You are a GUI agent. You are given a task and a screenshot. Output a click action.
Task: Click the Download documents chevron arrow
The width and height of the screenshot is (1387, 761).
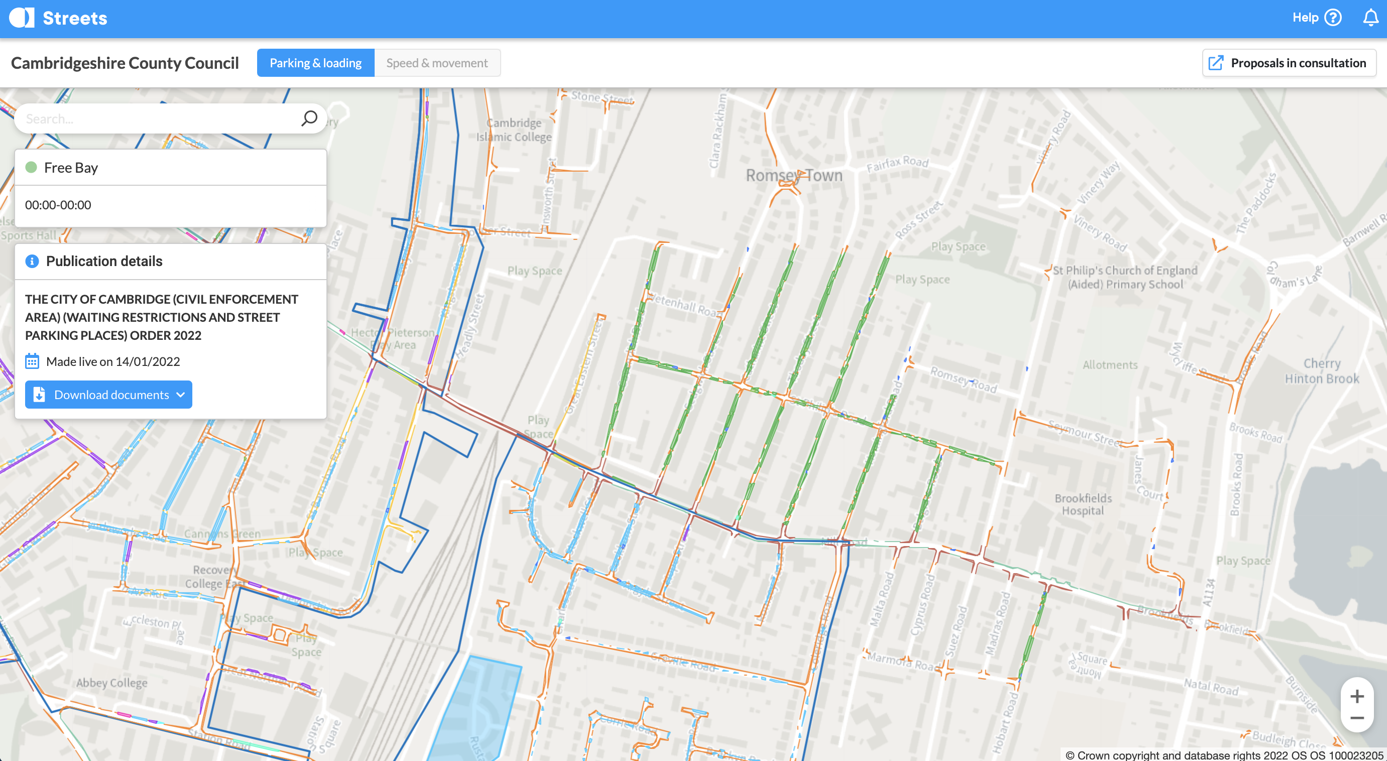coord(181,395)
